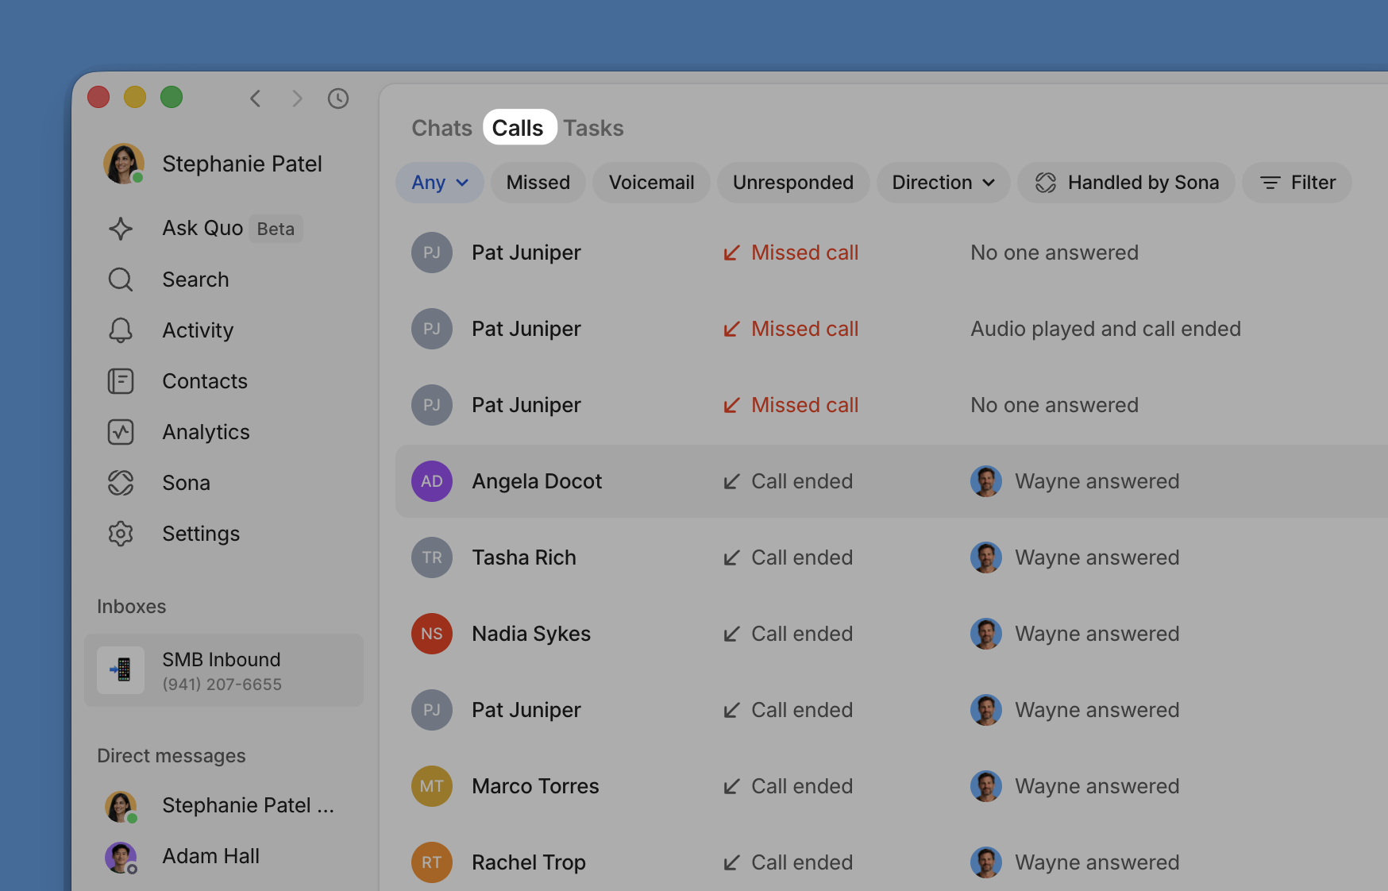Open the history clock icon
The image size is (1388, 891).
[x=338, y=98]
